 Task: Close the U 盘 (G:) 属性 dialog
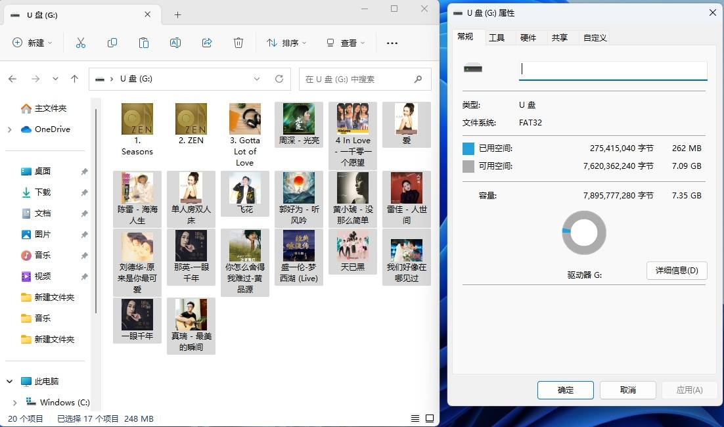point(712,13)
